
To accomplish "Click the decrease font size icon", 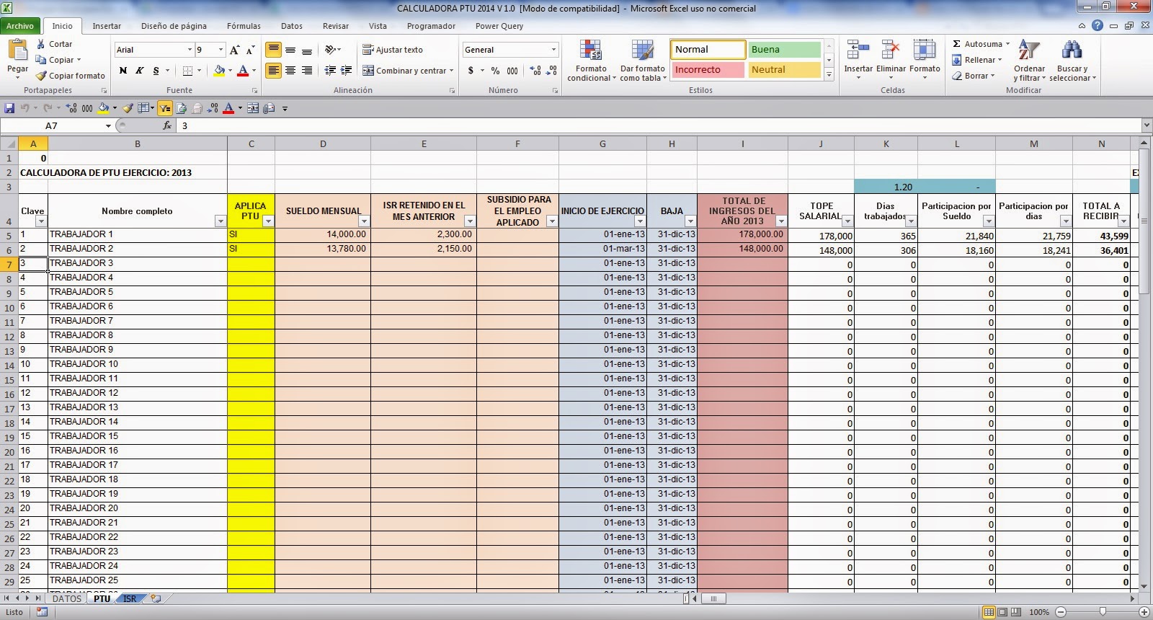I will click(x=250, y=50).
